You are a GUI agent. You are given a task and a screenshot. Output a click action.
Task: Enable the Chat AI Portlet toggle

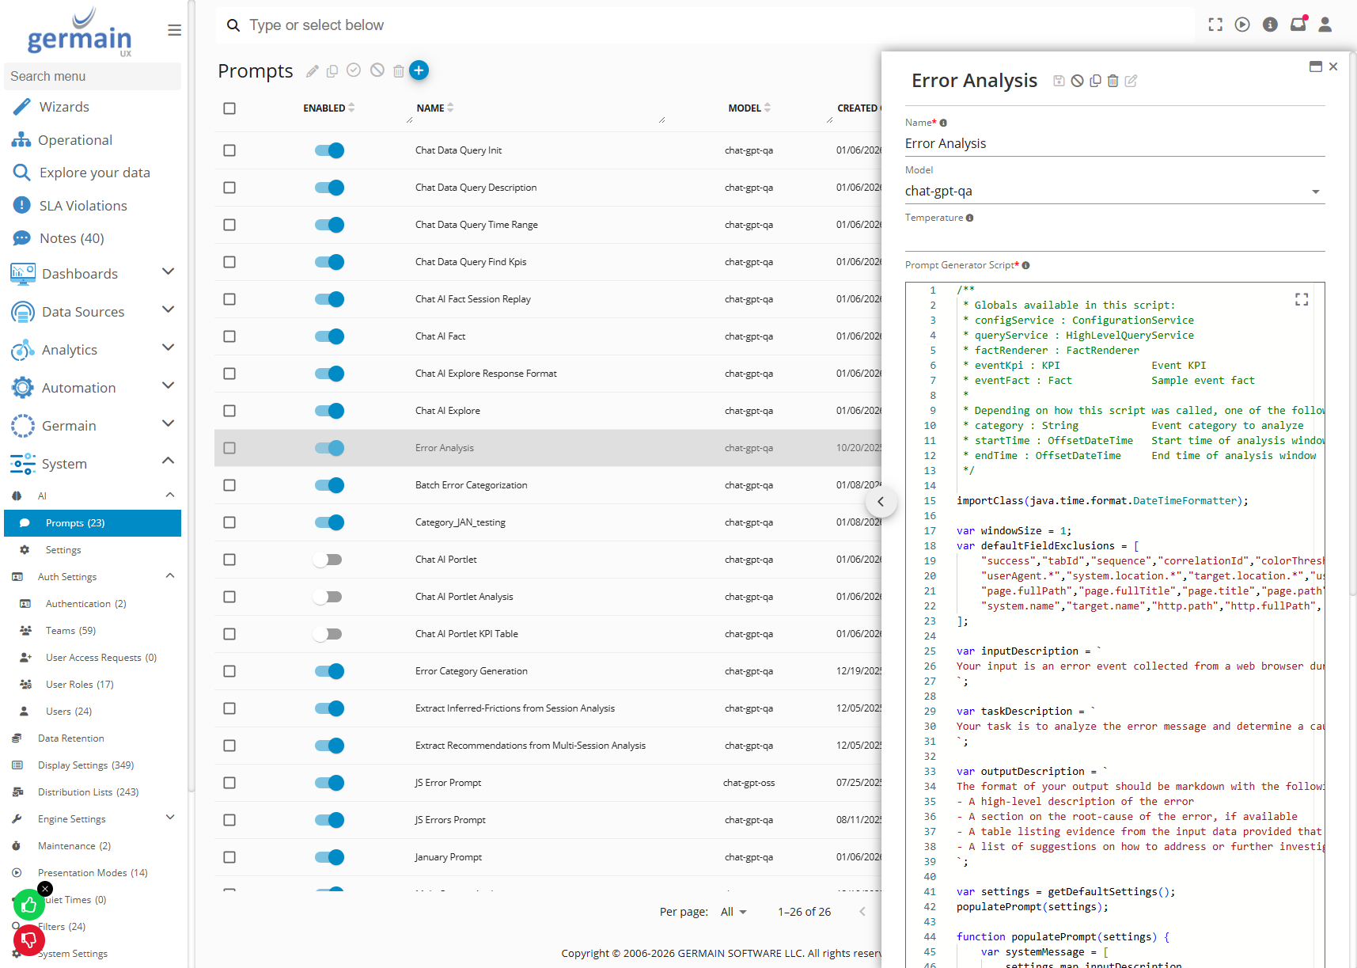pos(328,560)
